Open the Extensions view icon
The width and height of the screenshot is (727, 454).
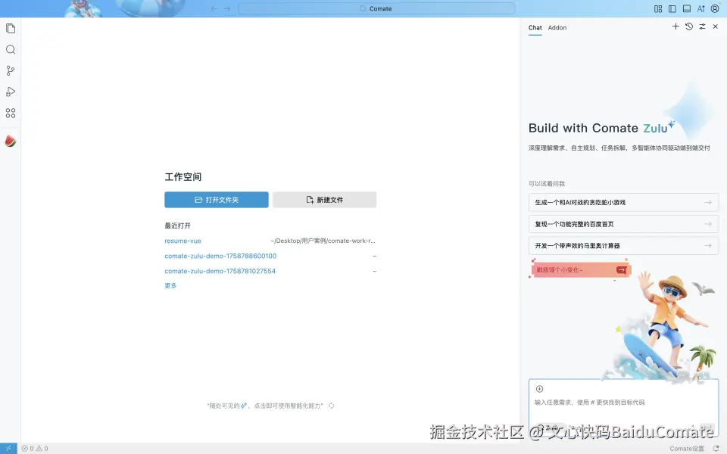click(x=10, y=113)
